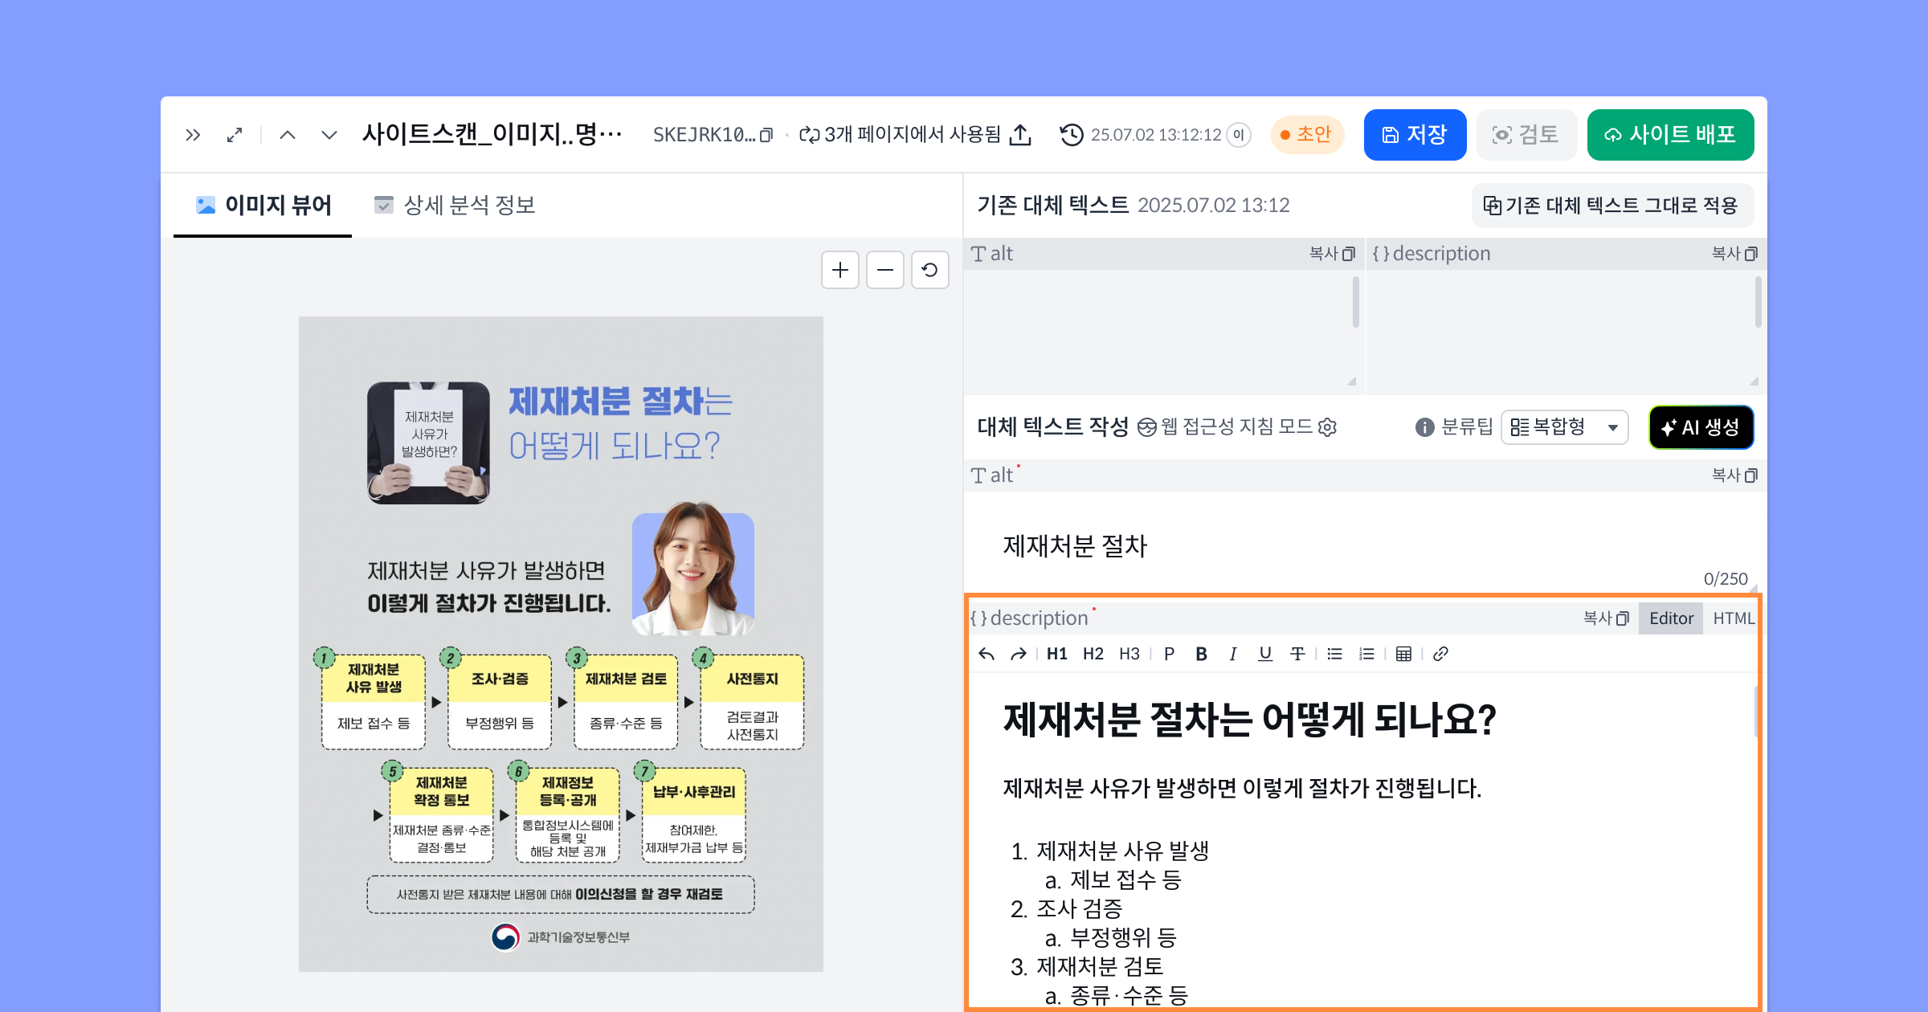1928x1012 pixels.
Task: Click the '제재처분 사유 발생' list item
Action: [x=1122, y=851]
